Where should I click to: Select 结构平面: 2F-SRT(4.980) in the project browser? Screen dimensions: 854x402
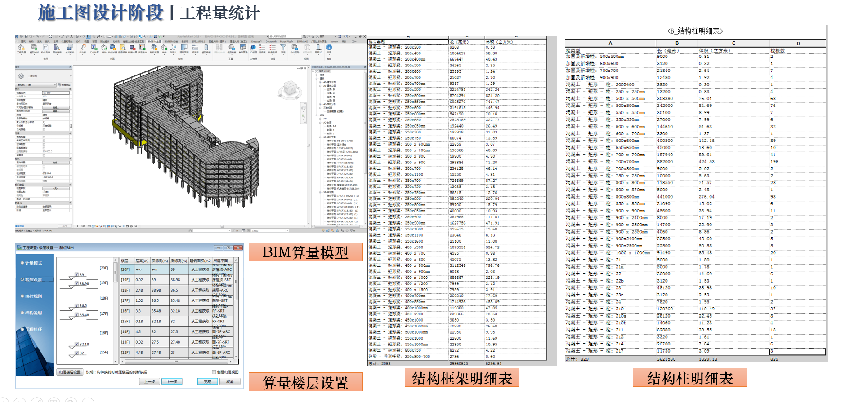click(340, 155)
